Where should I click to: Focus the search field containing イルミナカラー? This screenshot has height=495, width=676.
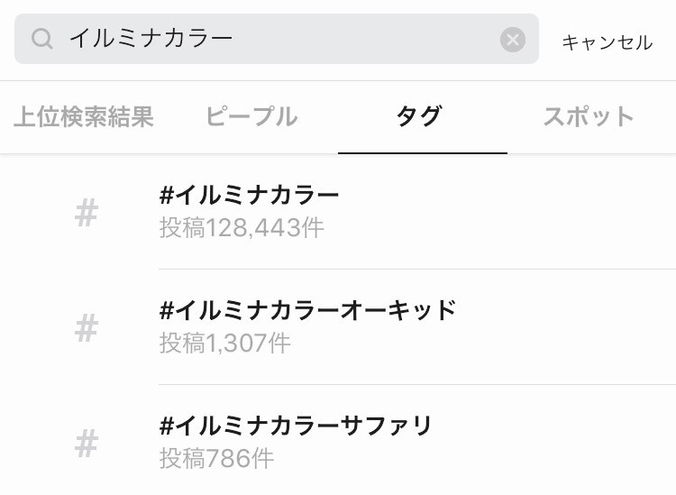[x=270, y=39]
